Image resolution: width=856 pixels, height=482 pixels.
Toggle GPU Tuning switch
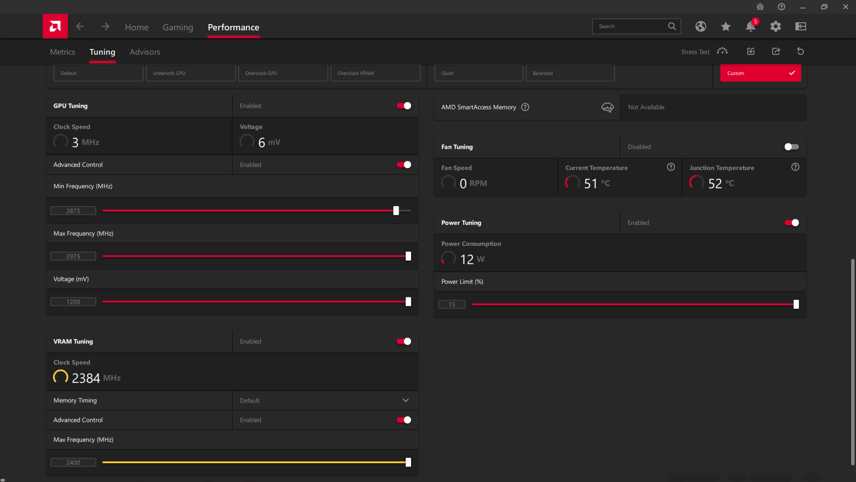point(404,106)
